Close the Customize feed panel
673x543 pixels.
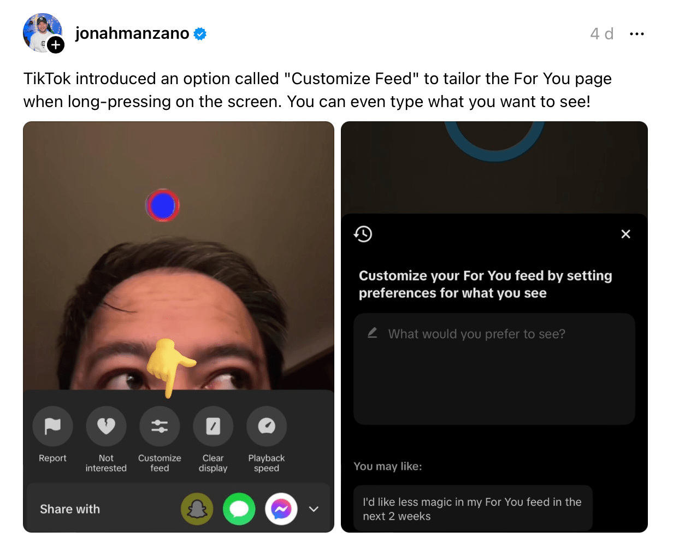click(x=626, y=234)
